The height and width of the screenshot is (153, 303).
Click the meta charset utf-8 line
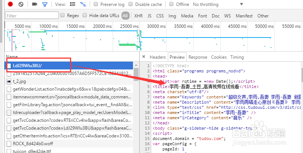(x=180, y=92)
